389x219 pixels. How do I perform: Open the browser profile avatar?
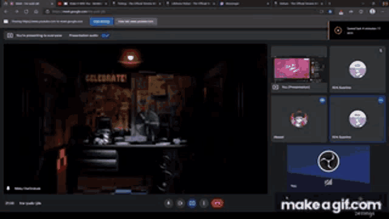373,12
